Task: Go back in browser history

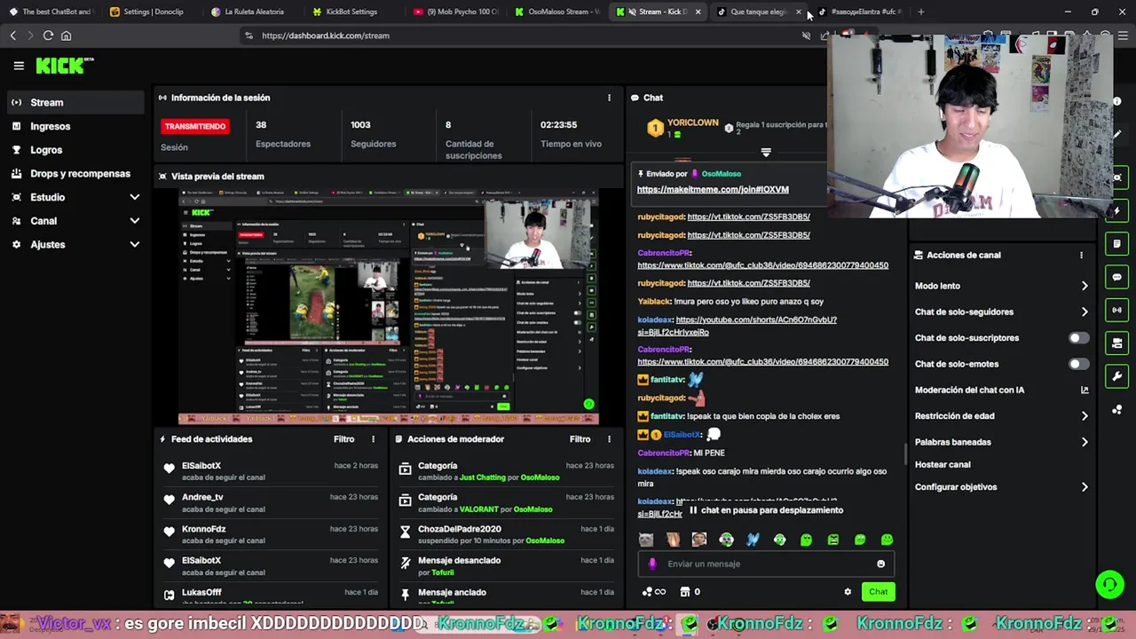Action: (x=13, y=35)
